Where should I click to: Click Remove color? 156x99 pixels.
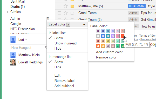[x=106, y=57]
